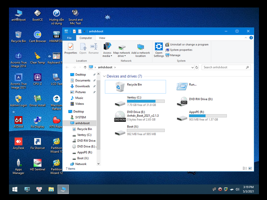The image size is (267, 200).
Task: Switch to details view layout
Action: pyautogui.click(x=245, y=168)
